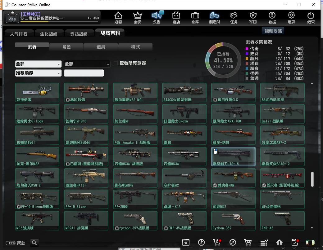The height and width of the screenshot is (250, 323).
Task: Click the empty weapon search input field
Action: tap(84, 73)
